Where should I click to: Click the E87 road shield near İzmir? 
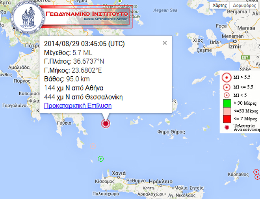point(245,57)
